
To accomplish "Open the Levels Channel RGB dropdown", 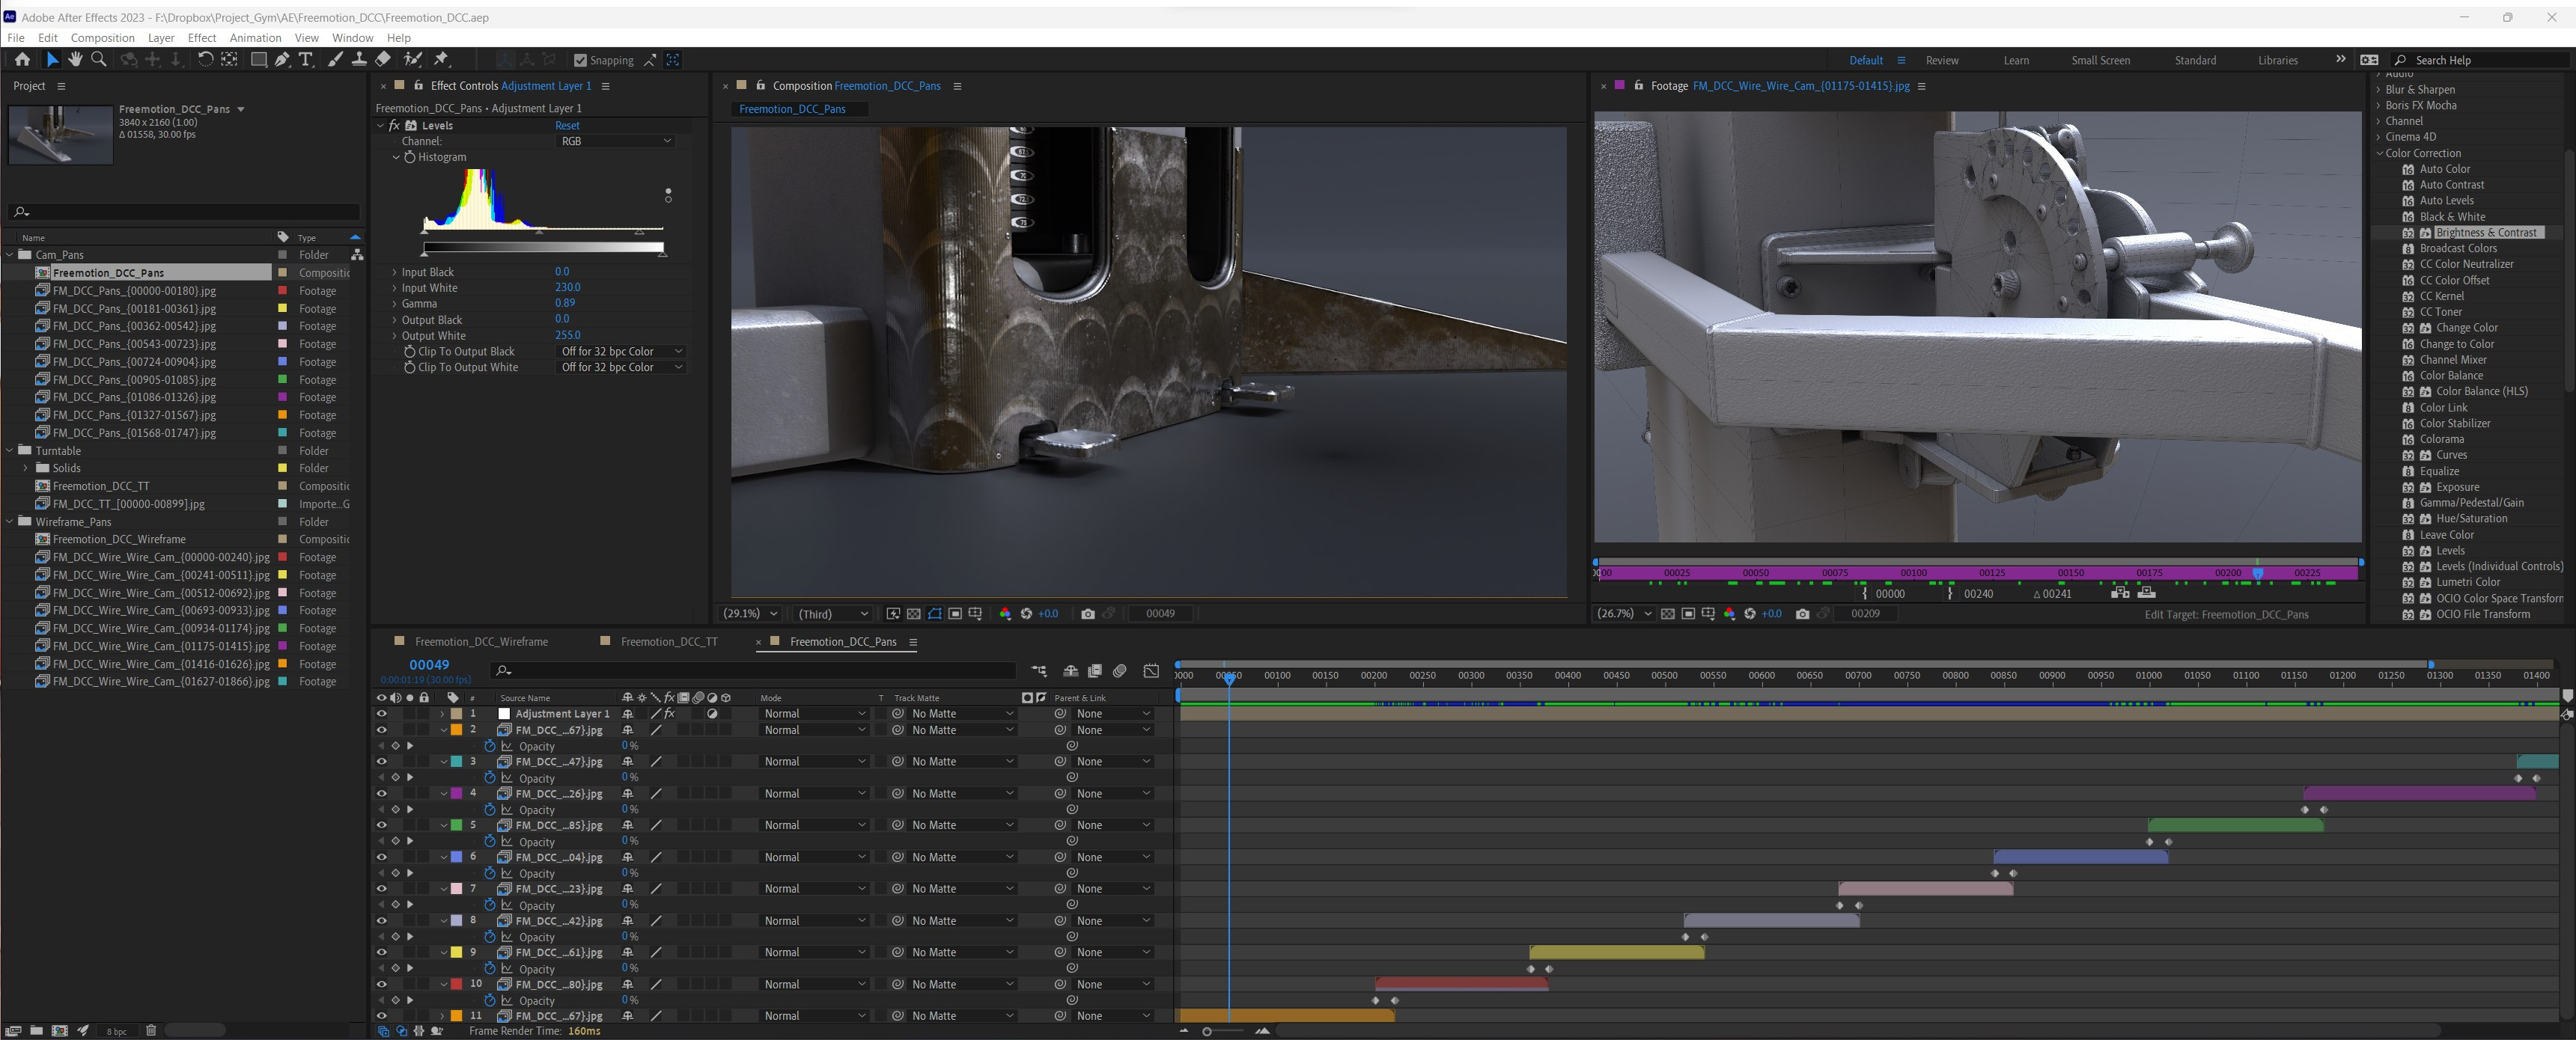I will click(x=615, y=141).
